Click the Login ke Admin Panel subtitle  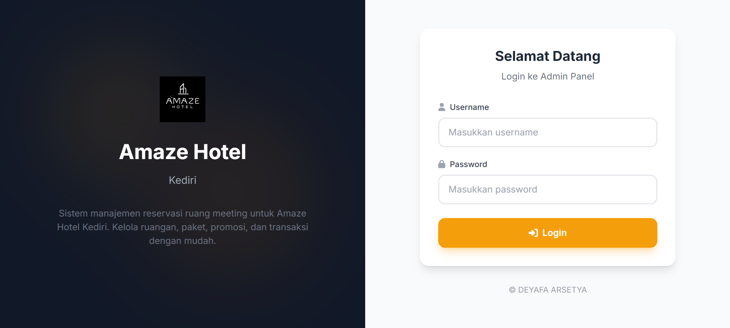547,76
